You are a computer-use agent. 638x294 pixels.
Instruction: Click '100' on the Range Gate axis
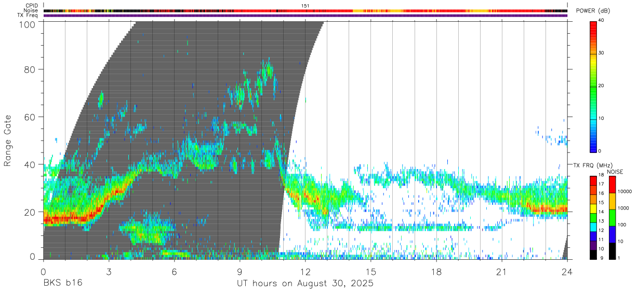point(28,24)
